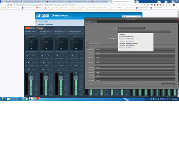Viewport: 179px width, 151px height.
Task: Open the Audio device type dropdown
Action: 131,28
